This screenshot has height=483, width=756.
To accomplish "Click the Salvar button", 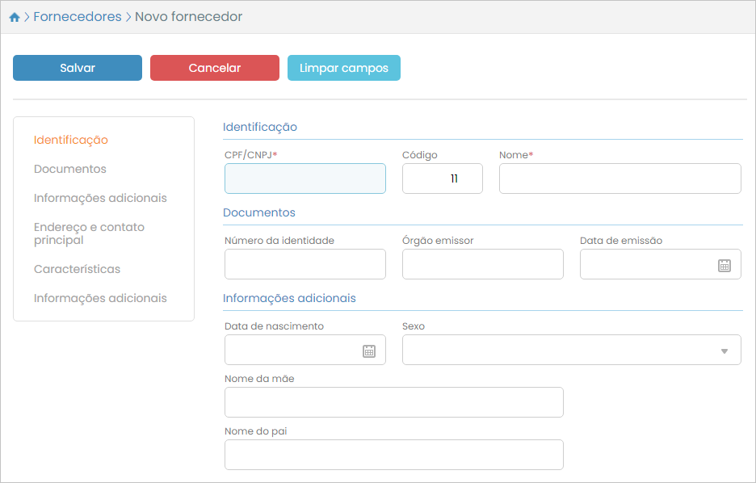I will coord(78,68).
